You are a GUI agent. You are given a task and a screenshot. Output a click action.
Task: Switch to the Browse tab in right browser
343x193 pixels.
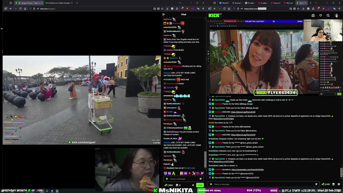(237, 3)
